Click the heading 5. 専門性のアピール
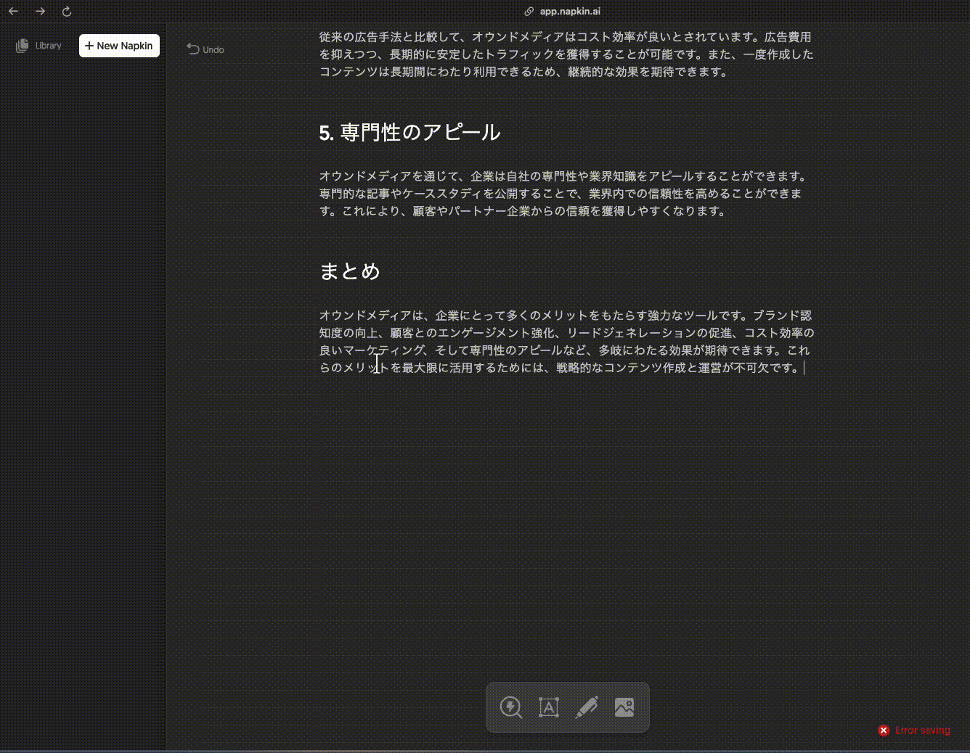Screen dimensions: 970x753 pyautogui.click(x=410, y=132)
